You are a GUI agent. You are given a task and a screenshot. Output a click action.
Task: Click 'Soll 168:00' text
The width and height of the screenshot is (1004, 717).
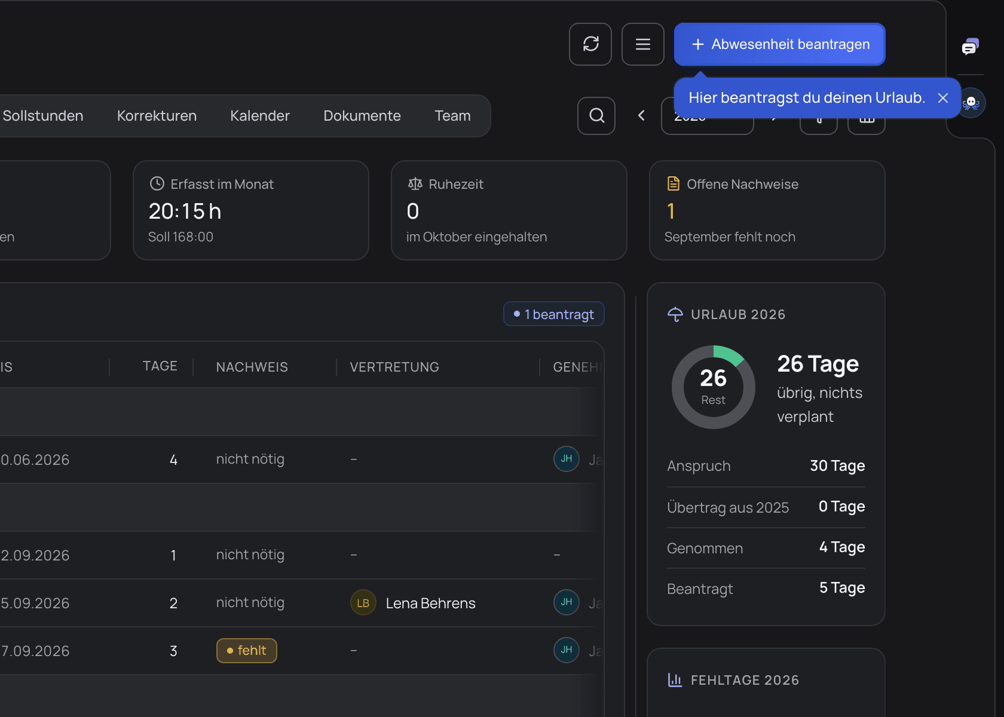click(180, 237)
